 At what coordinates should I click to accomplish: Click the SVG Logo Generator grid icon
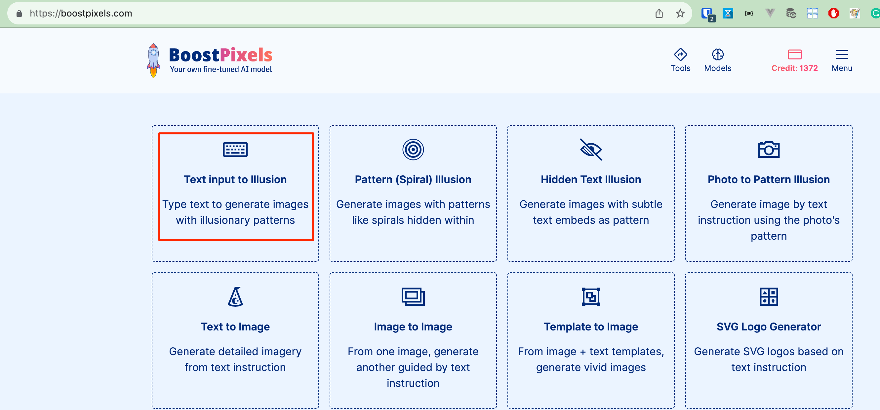coord(768,296)
